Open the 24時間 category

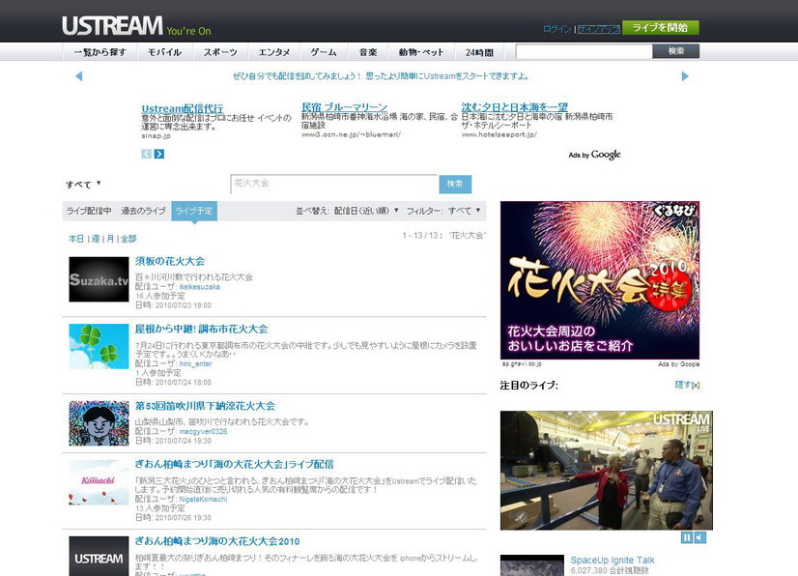479,52
